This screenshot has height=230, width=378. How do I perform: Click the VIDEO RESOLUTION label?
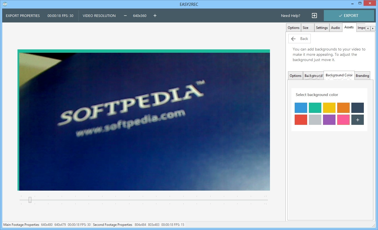click(x=99, y=16)
